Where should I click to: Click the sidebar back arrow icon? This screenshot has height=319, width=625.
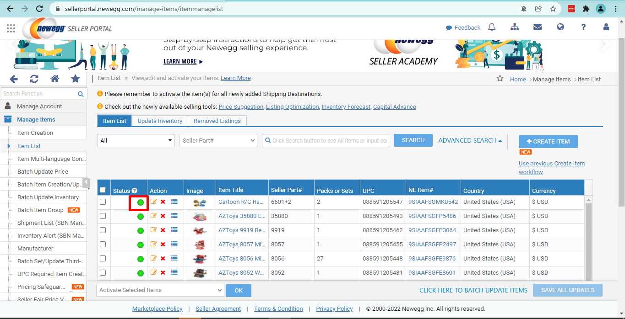coord(14,79)
